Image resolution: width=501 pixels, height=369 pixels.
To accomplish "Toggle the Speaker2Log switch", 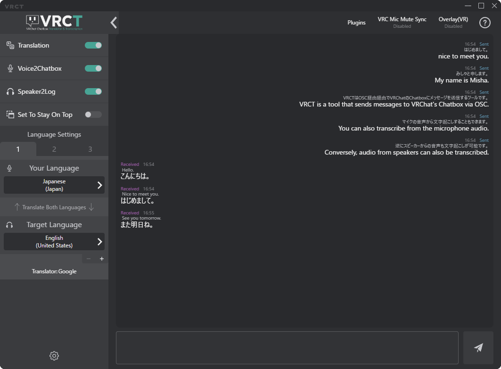I will (x=93, y=91).
